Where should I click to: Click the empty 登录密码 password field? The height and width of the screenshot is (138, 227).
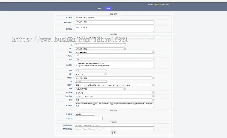point(89,118)
